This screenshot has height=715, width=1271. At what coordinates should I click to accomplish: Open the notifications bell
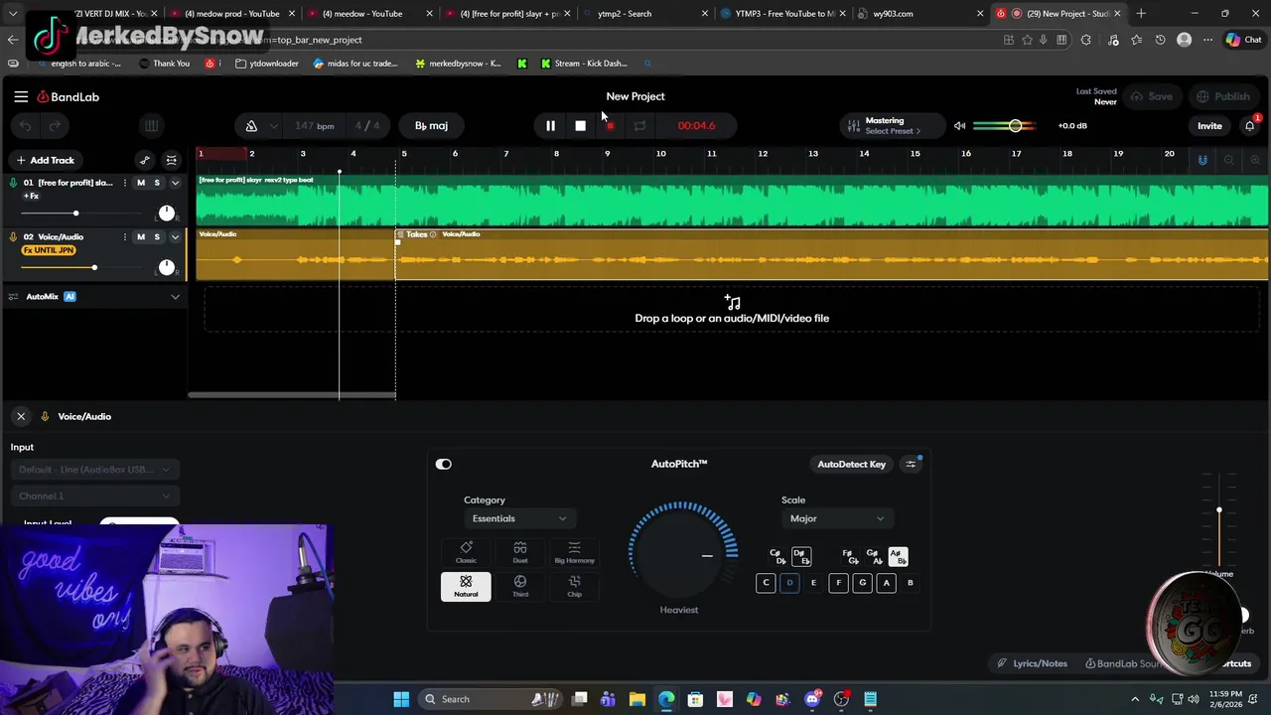[1249, 126]
